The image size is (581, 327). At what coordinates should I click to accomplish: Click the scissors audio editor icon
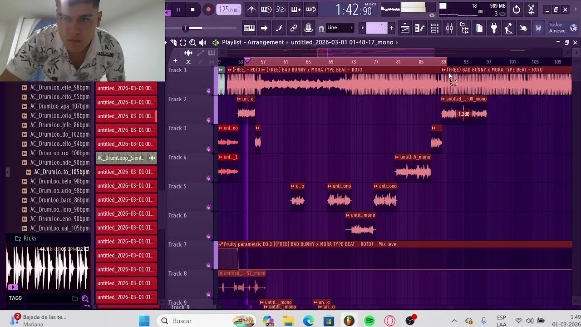pyautogui.click(x=531, y=10)
